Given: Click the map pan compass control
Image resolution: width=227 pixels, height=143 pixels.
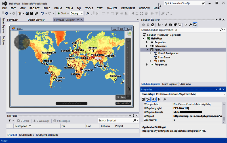Looking at the screenshot, I should tap(22, 42).
